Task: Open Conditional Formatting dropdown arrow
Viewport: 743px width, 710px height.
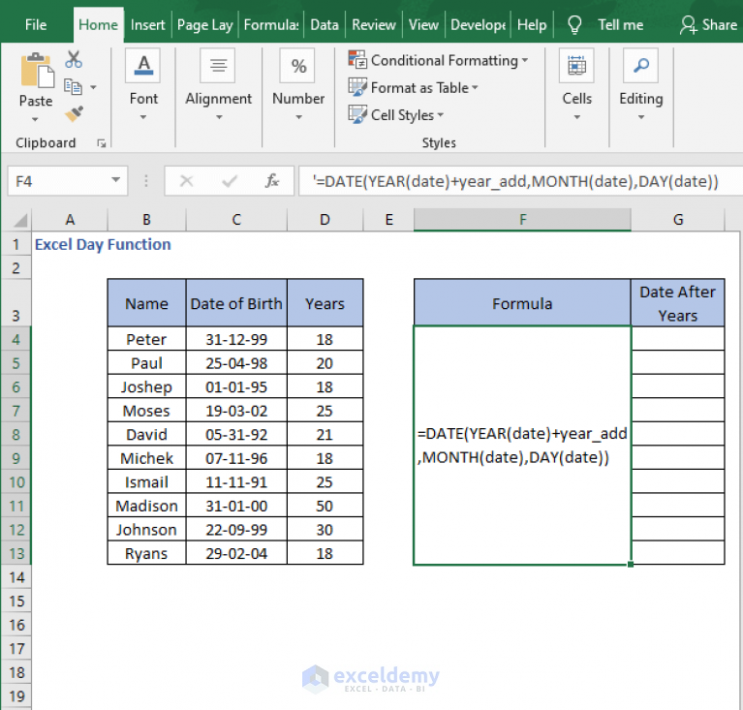Action: pos(525,60)
